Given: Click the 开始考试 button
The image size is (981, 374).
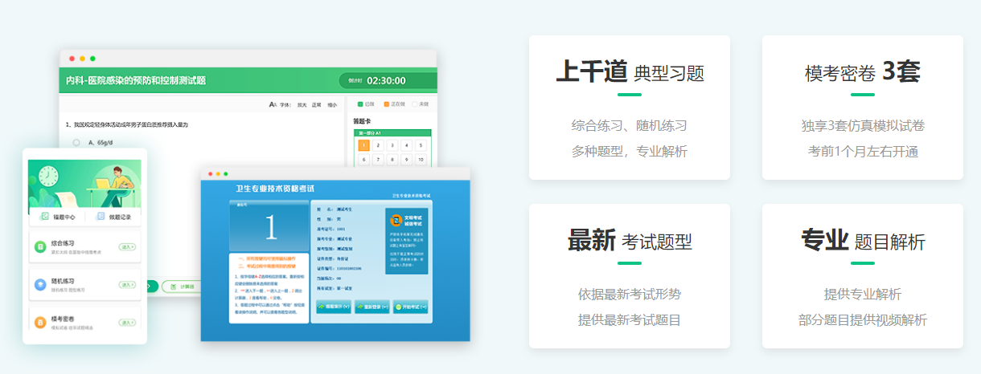Looking at the screenshot, I should 412,307.
